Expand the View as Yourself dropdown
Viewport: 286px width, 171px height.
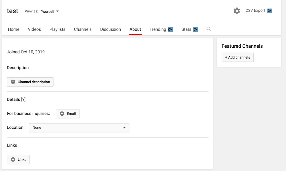tap(50, 11)
